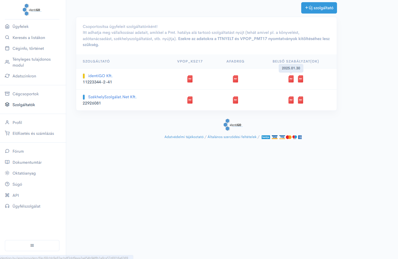The width and height of the screenshot is (398, 259).
Task: Click the Új szolgáltató button
Action: click(x=319, y=8)
